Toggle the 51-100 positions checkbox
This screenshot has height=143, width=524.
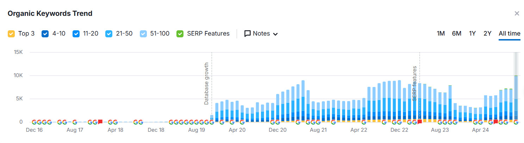143,34
